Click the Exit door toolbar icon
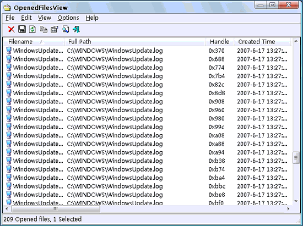 pyautogui.click(x=77, y=30)
